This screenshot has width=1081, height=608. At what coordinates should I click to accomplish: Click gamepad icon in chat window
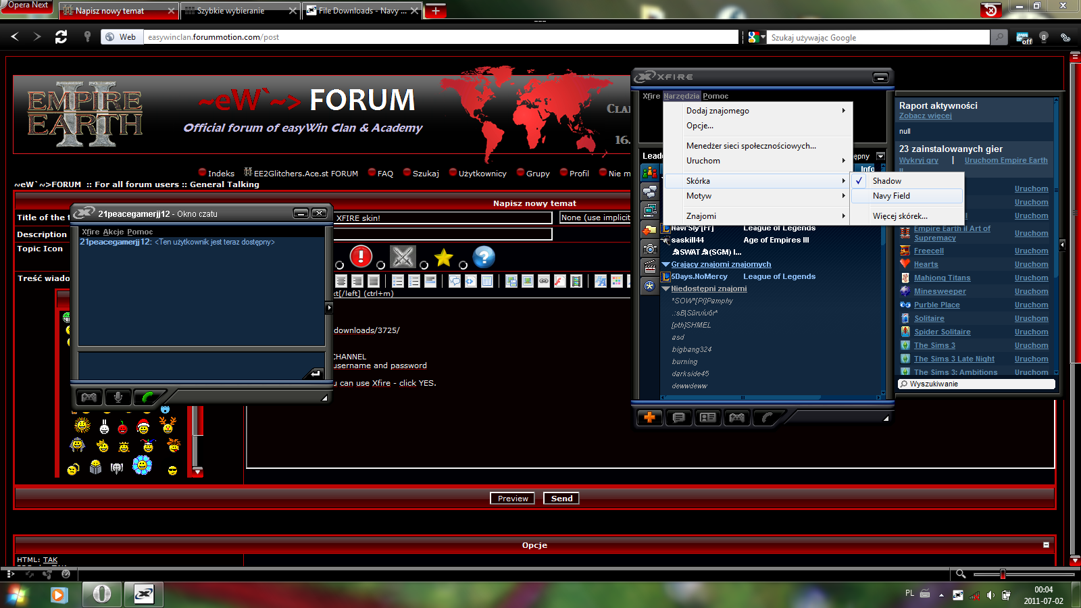coord(89,397)
